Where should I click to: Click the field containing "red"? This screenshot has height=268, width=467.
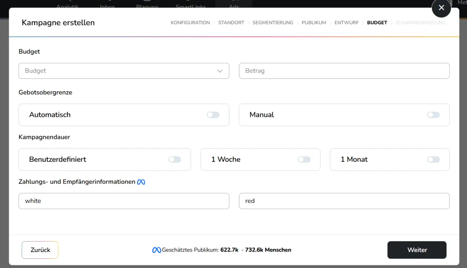[x=344, y=201]
